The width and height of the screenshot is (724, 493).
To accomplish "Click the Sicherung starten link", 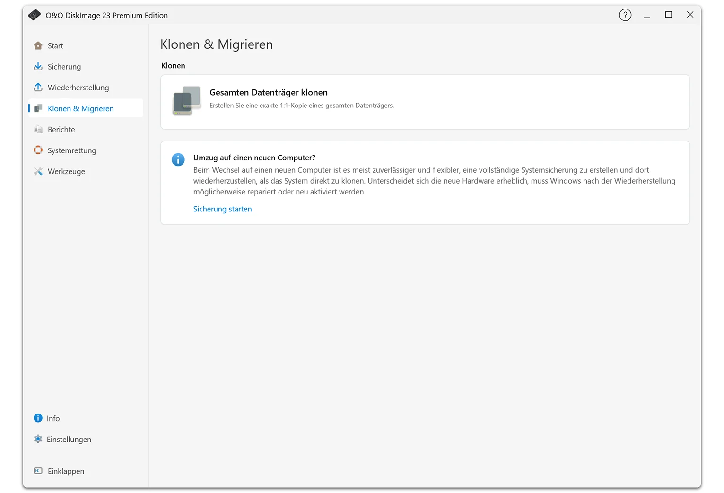I will [223, 209].
